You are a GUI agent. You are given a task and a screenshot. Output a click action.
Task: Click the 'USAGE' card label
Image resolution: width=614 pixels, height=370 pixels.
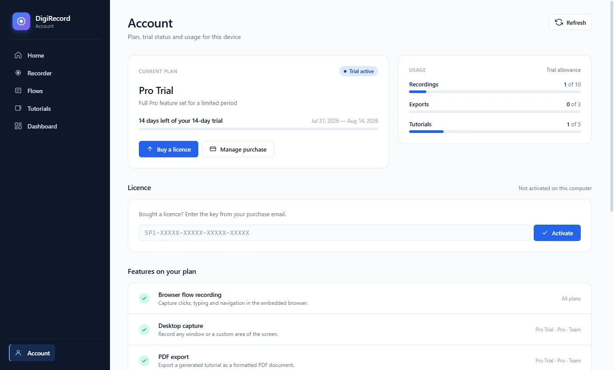(417, 70)
